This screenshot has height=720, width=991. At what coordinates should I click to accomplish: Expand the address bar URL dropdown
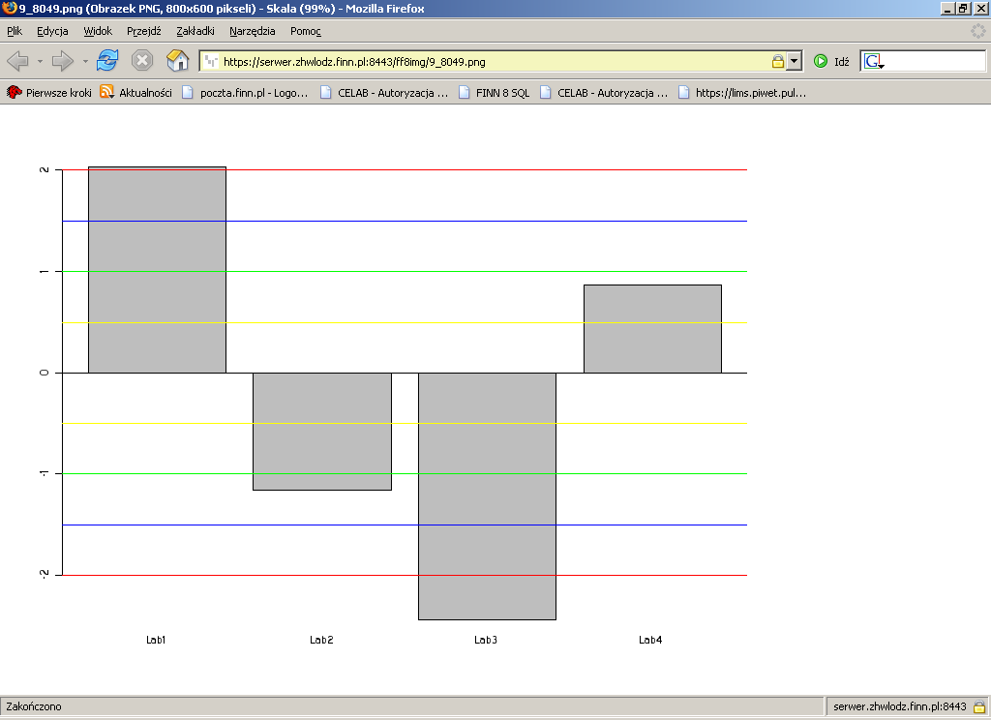click(x=794, y=61)
